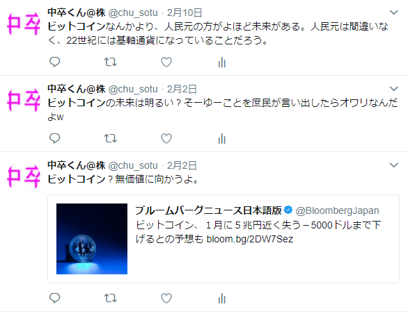
Task: Open the Bitcoin coin thumbnail image
Action: [x=92, y=239]
